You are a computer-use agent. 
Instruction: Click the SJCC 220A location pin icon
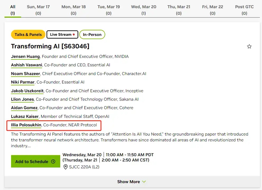tap(66, 167)
